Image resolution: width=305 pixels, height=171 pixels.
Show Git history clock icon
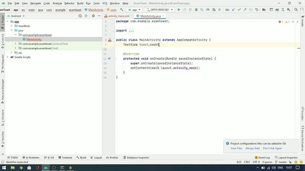(251, 9)
